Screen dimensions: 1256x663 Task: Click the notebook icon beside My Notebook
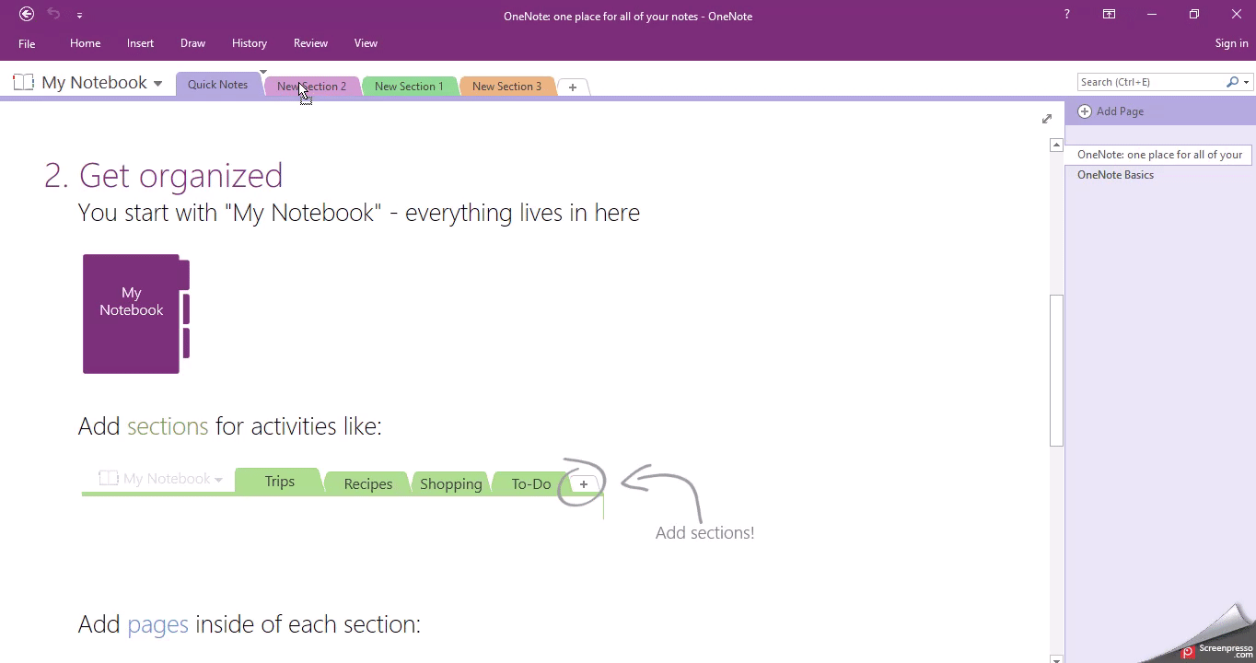click(x=23, y=81)
